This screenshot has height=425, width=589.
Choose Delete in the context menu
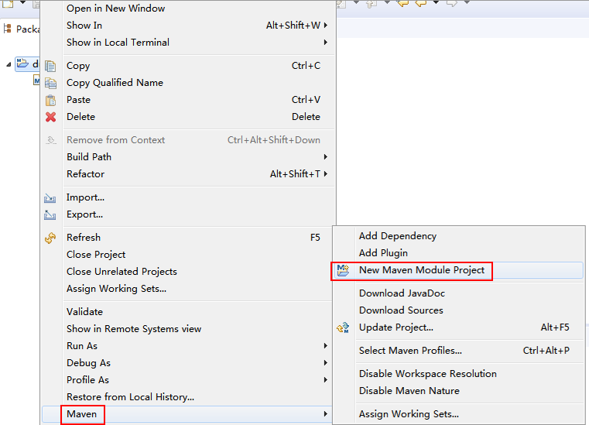pos(188,117)
